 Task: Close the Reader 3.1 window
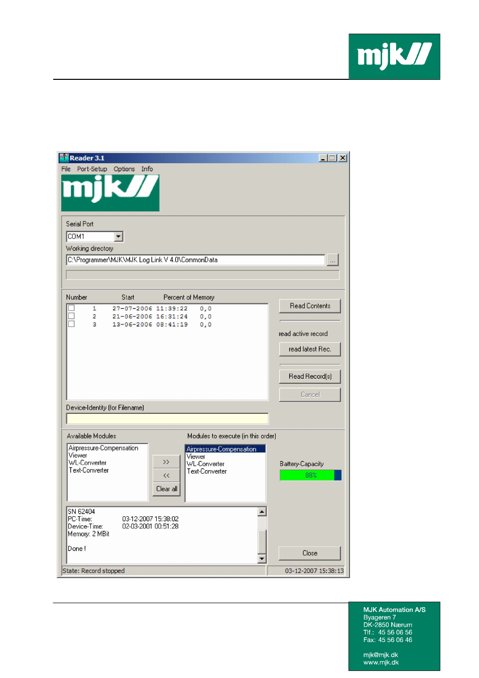click(342, 158)
